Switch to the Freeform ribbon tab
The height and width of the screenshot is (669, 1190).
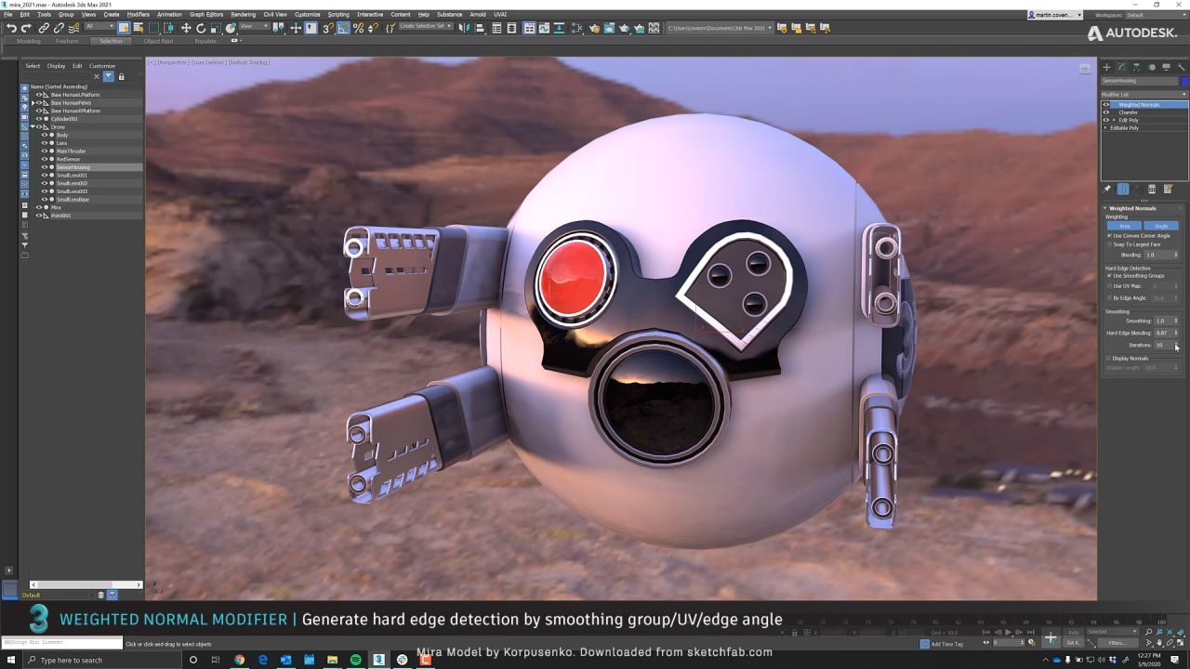pos(67,41)
